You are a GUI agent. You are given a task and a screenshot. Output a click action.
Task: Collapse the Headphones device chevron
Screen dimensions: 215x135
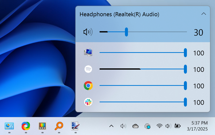point(204,14)
